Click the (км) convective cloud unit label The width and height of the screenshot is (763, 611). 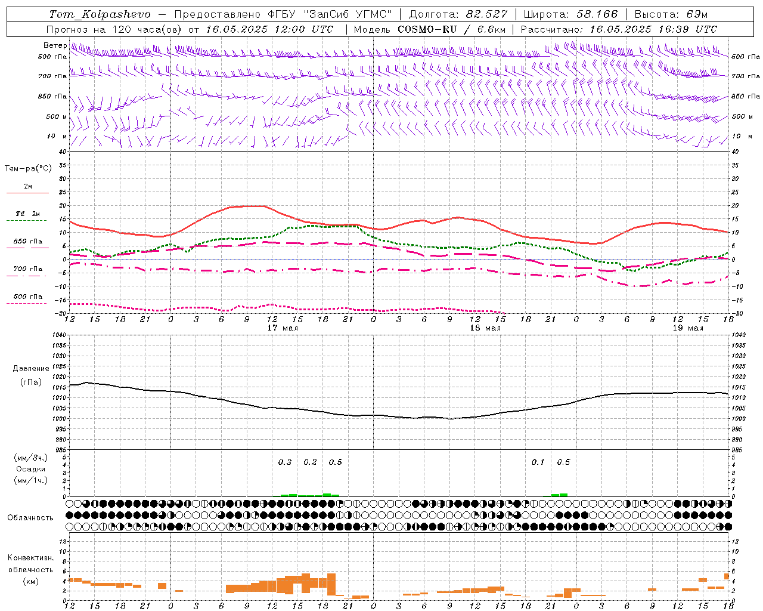pyautogui.click(x=31, y=581)
